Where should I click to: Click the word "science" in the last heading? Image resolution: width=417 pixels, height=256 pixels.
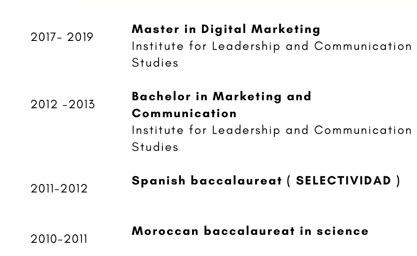click(x=343, y=231)
